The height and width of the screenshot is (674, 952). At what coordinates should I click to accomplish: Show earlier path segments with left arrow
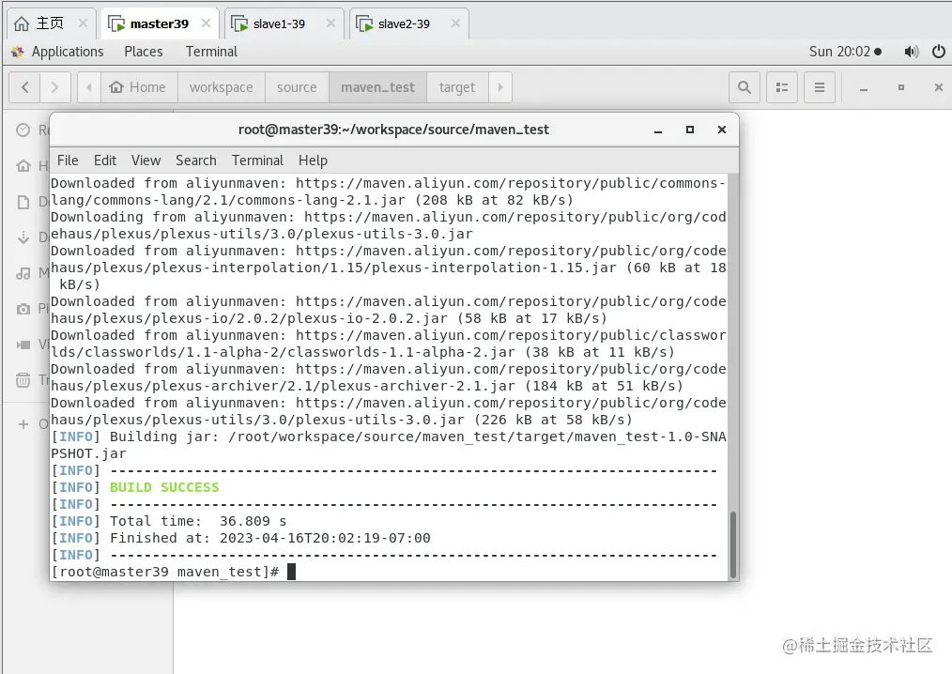click(89, 87)
